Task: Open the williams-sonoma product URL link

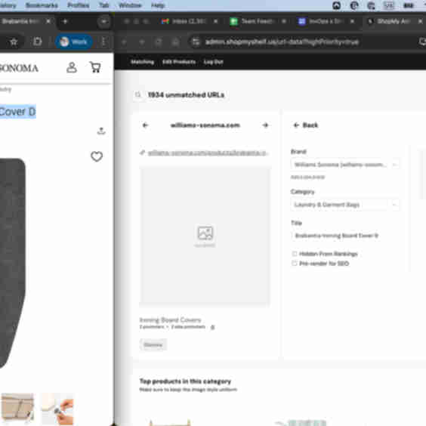Action: pos(208,153)
